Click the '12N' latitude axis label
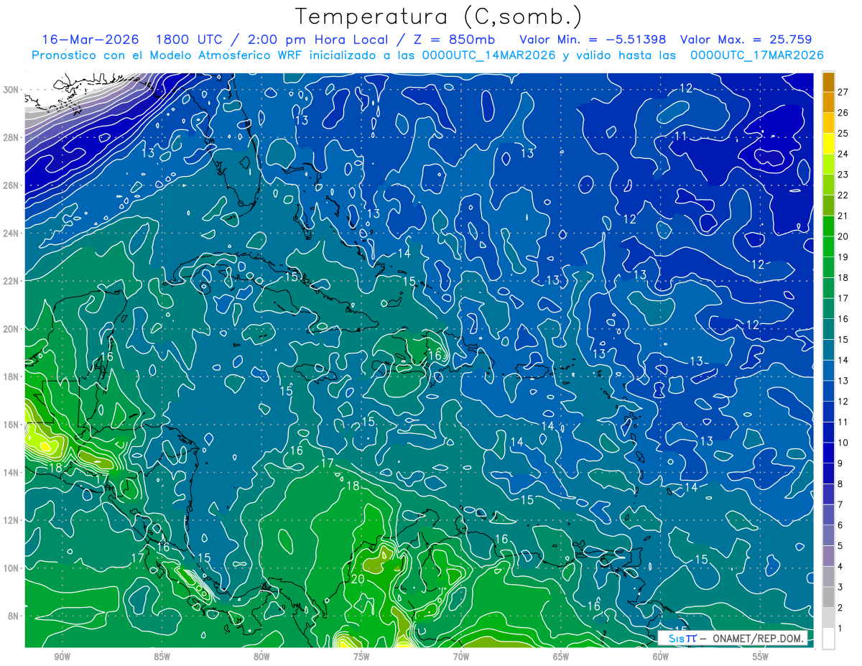This screenshot has width=862, height=666. (x=11, y=520)
